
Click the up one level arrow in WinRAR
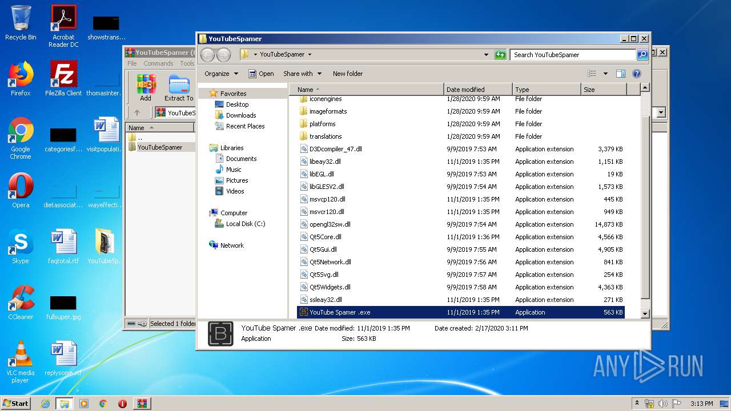click(x=137, y=112)
